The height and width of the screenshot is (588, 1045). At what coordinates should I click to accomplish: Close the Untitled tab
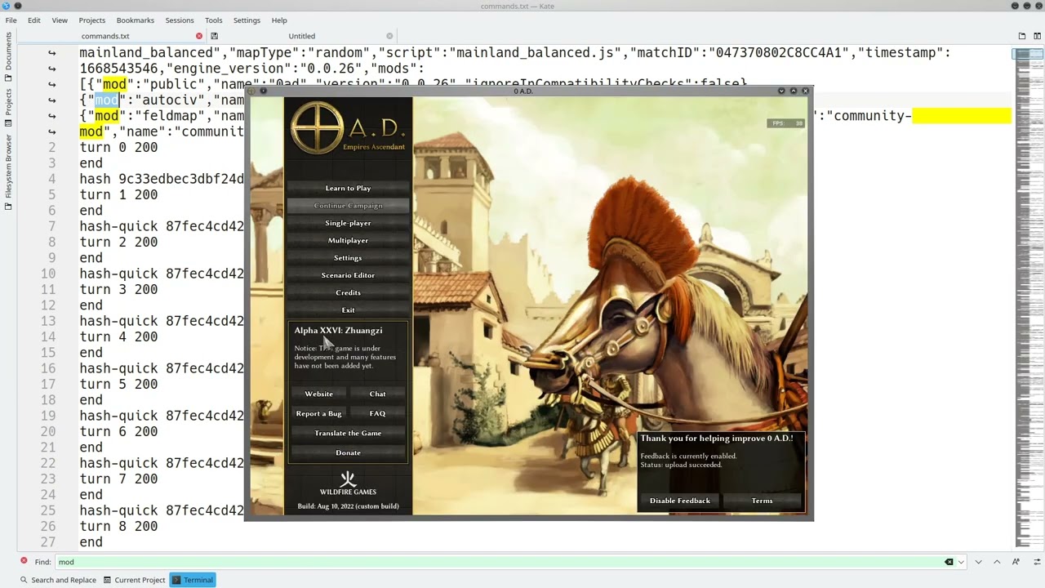pos(389,36)
